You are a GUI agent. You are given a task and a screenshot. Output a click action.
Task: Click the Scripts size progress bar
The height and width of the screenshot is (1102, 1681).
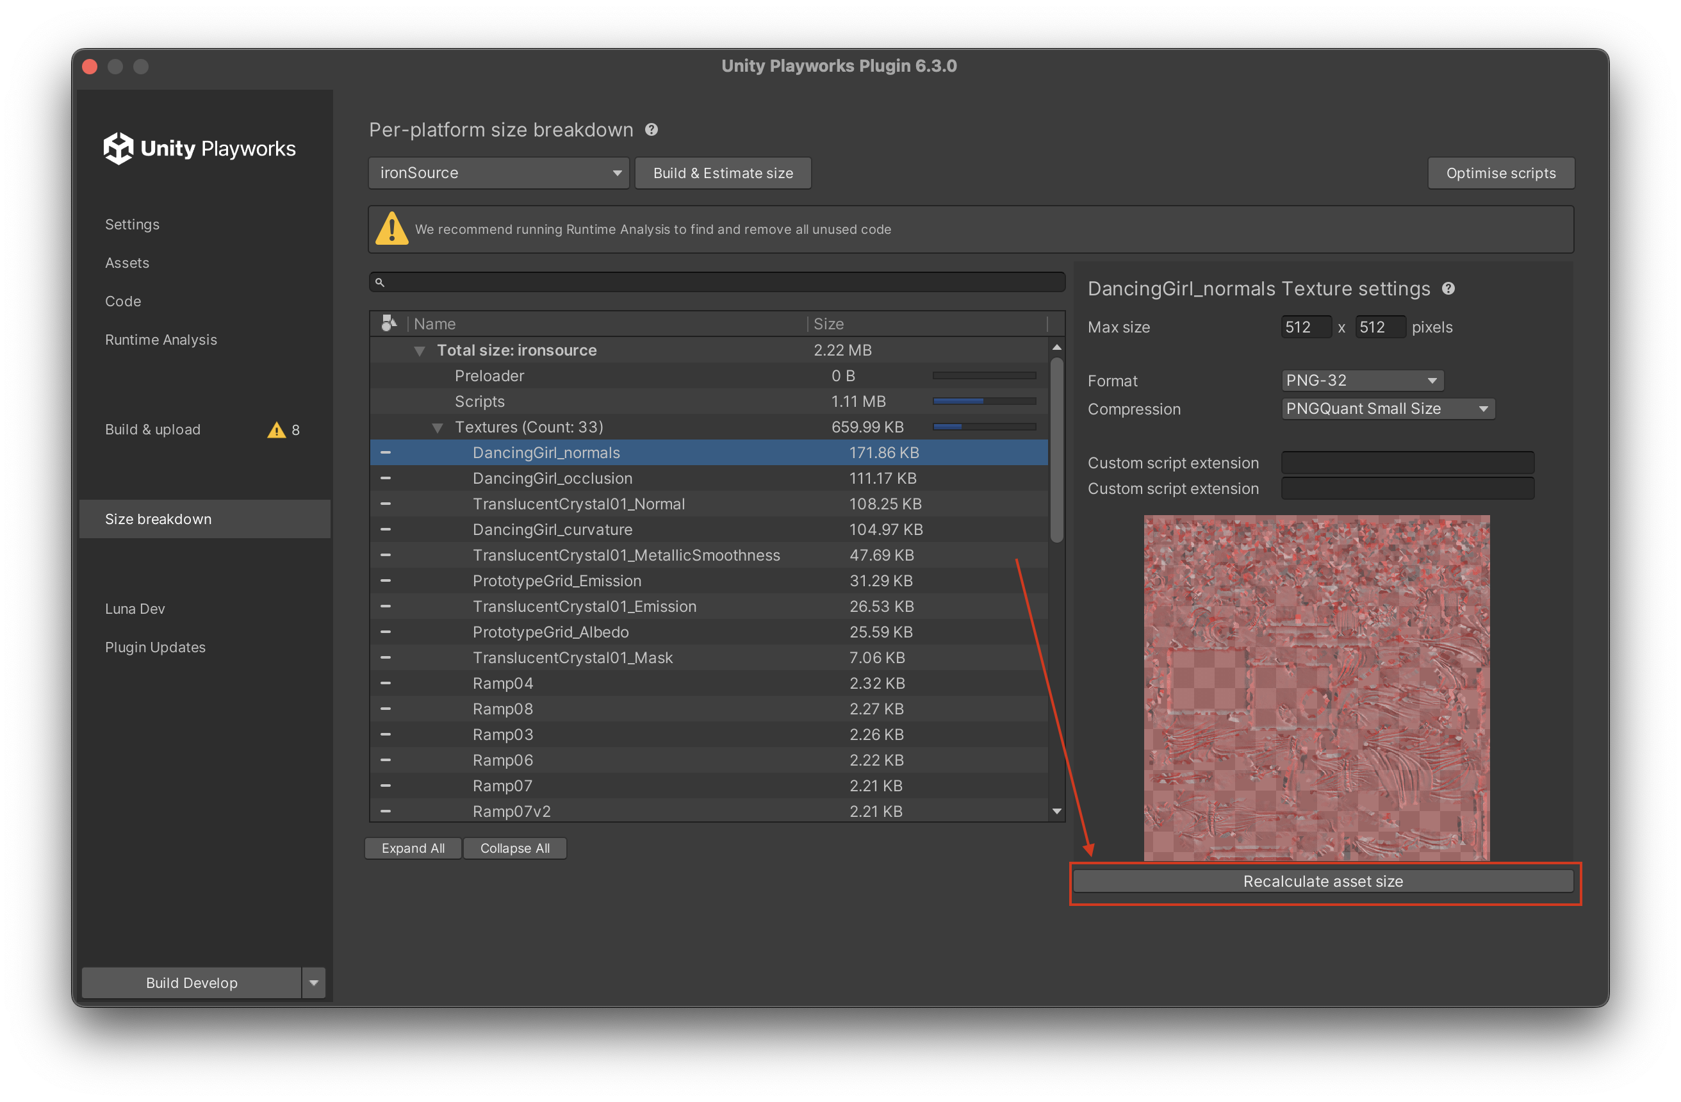click(984, 401)
